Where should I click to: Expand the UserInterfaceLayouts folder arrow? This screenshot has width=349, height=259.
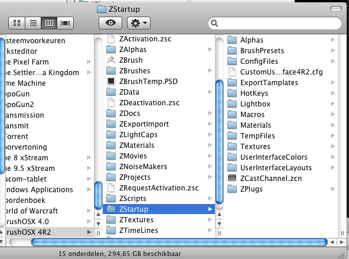[x=333, y=167]
